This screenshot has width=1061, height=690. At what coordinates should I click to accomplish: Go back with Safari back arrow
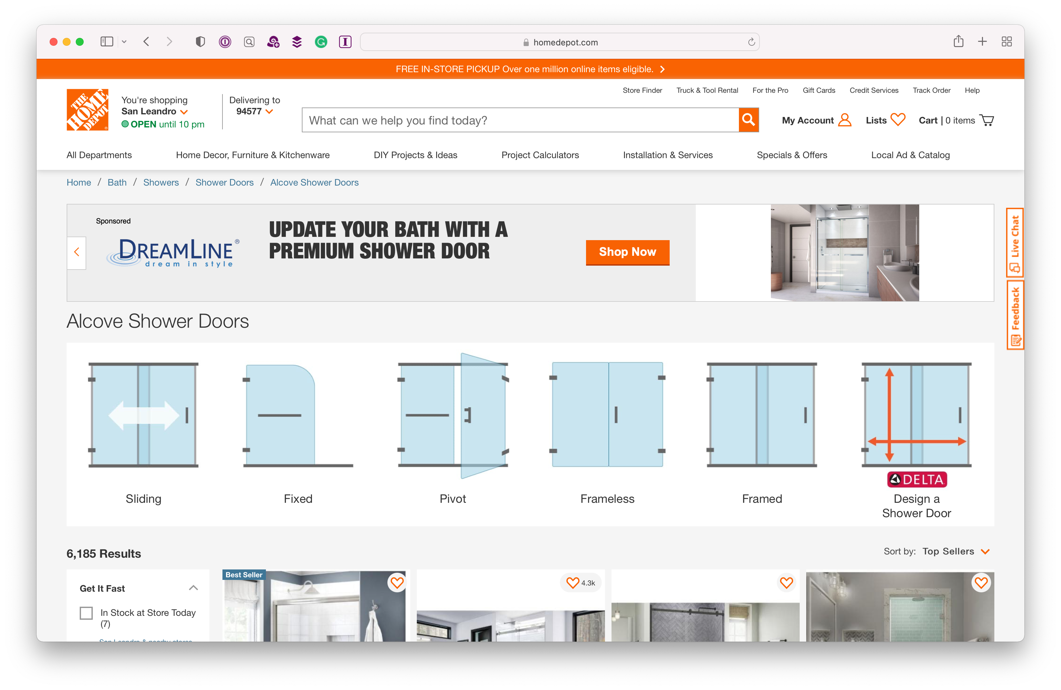(147, 42)
